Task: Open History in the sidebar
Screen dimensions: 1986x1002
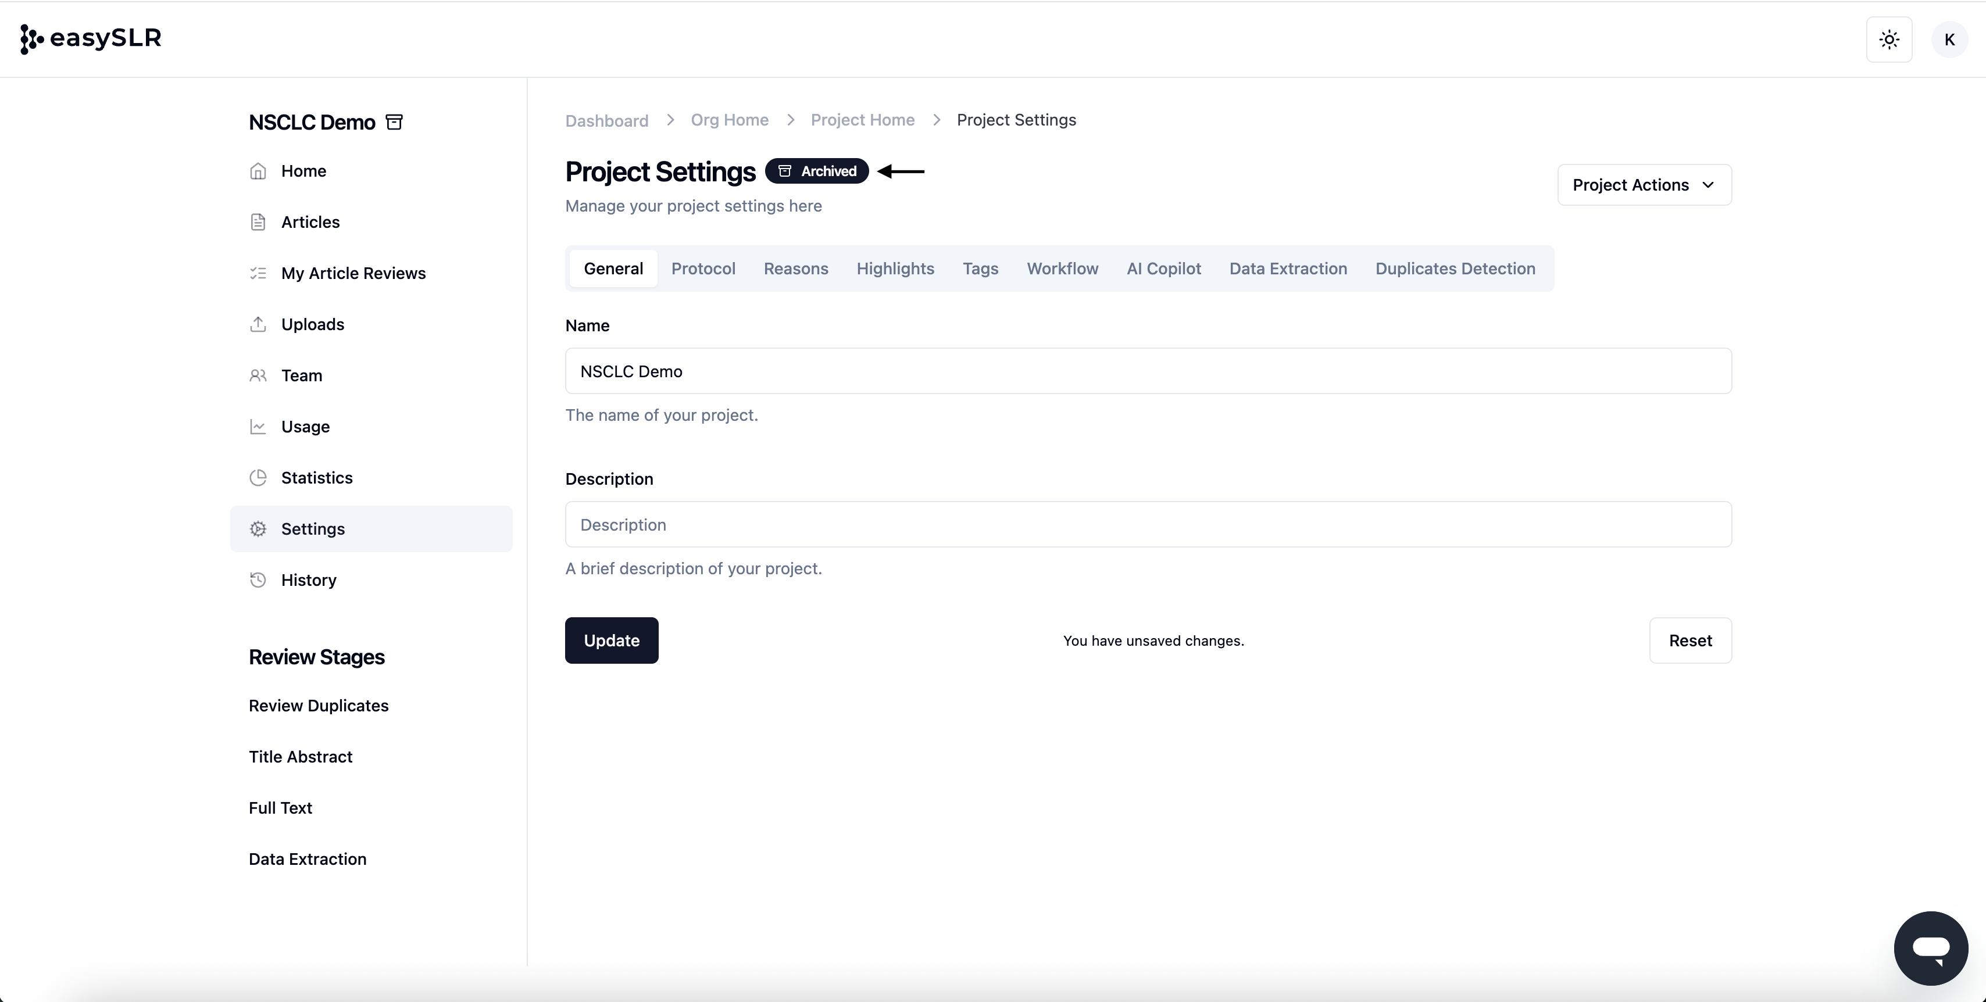Action: point(371,579)
